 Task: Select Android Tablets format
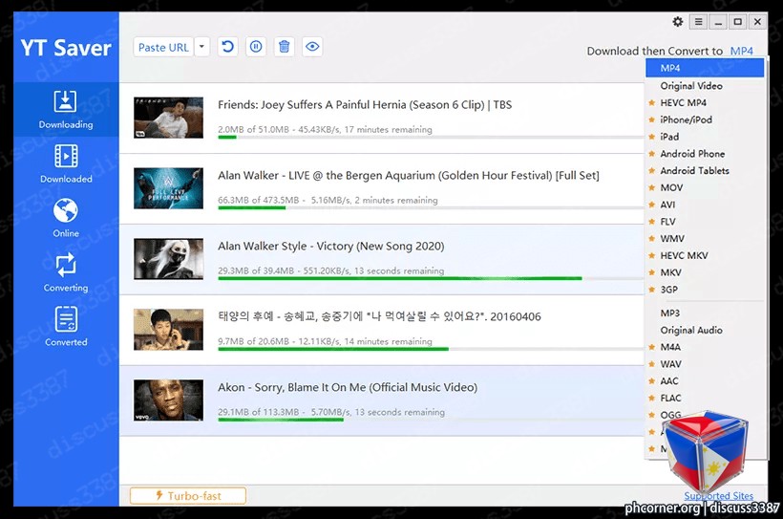705,170
